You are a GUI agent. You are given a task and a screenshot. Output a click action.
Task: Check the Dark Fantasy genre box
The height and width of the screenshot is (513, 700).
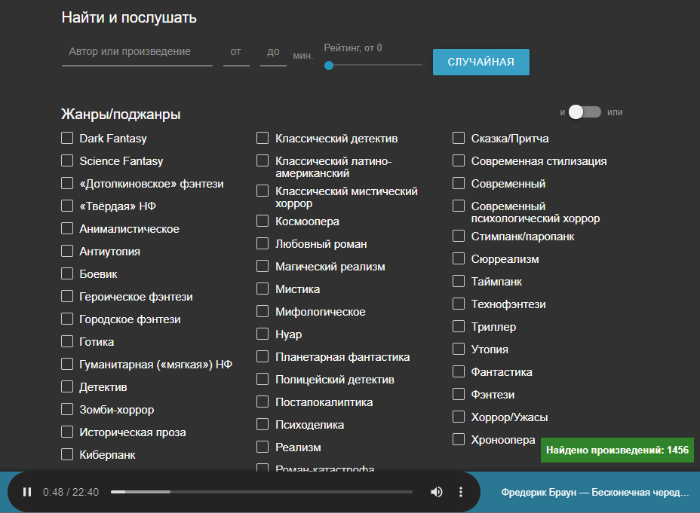[67, 139]
